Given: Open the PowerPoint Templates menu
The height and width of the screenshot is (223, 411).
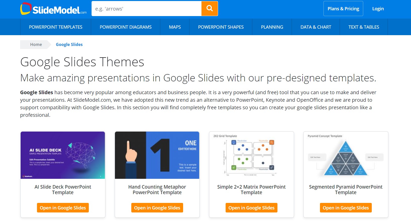Looking at the screenshot, I should (x=56, y=27).
